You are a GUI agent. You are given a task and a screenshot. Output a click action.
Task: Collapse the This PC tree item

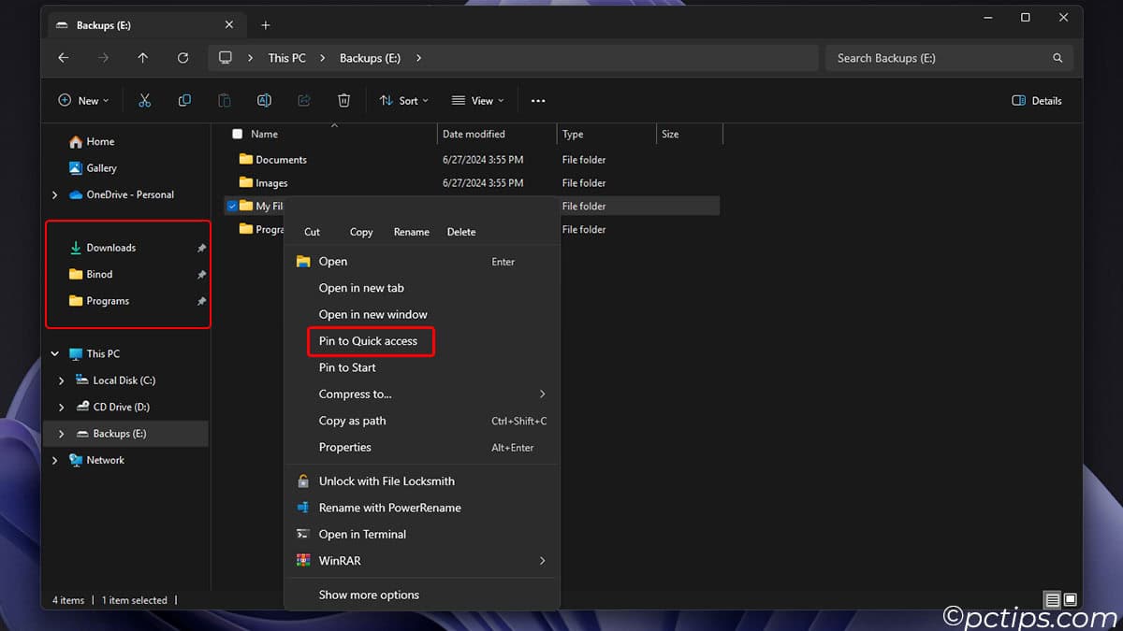tap(53, 353)
